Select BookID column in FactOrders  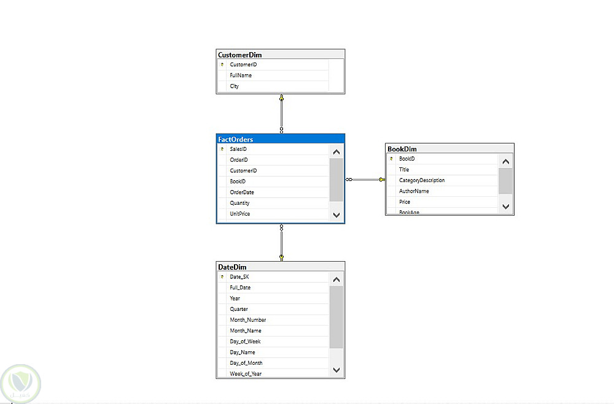click(273, 181)
